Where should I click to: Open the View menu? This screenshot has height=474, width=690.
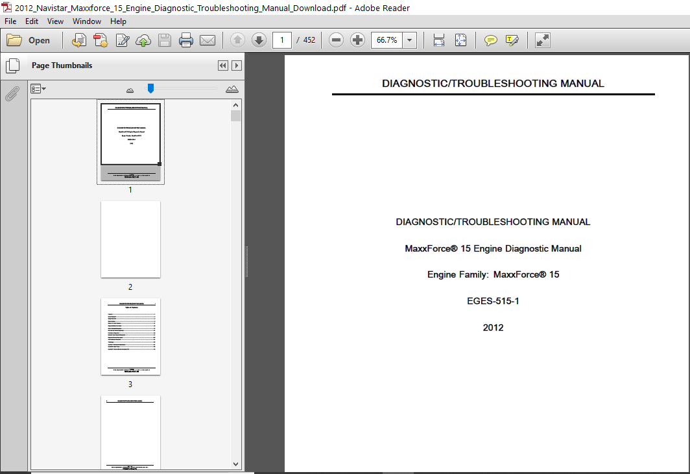point(56,21)
